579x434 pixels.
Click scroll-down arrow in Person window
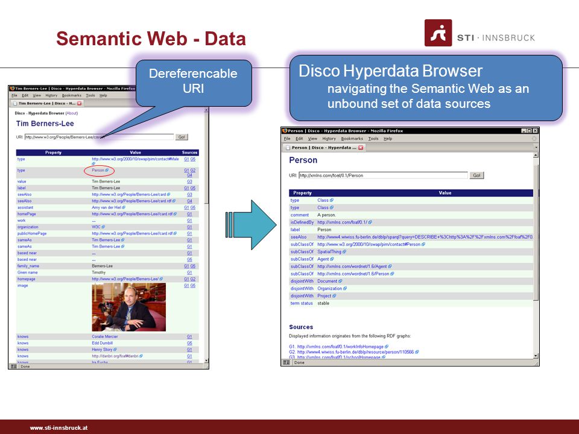click(x=536, y=356)
